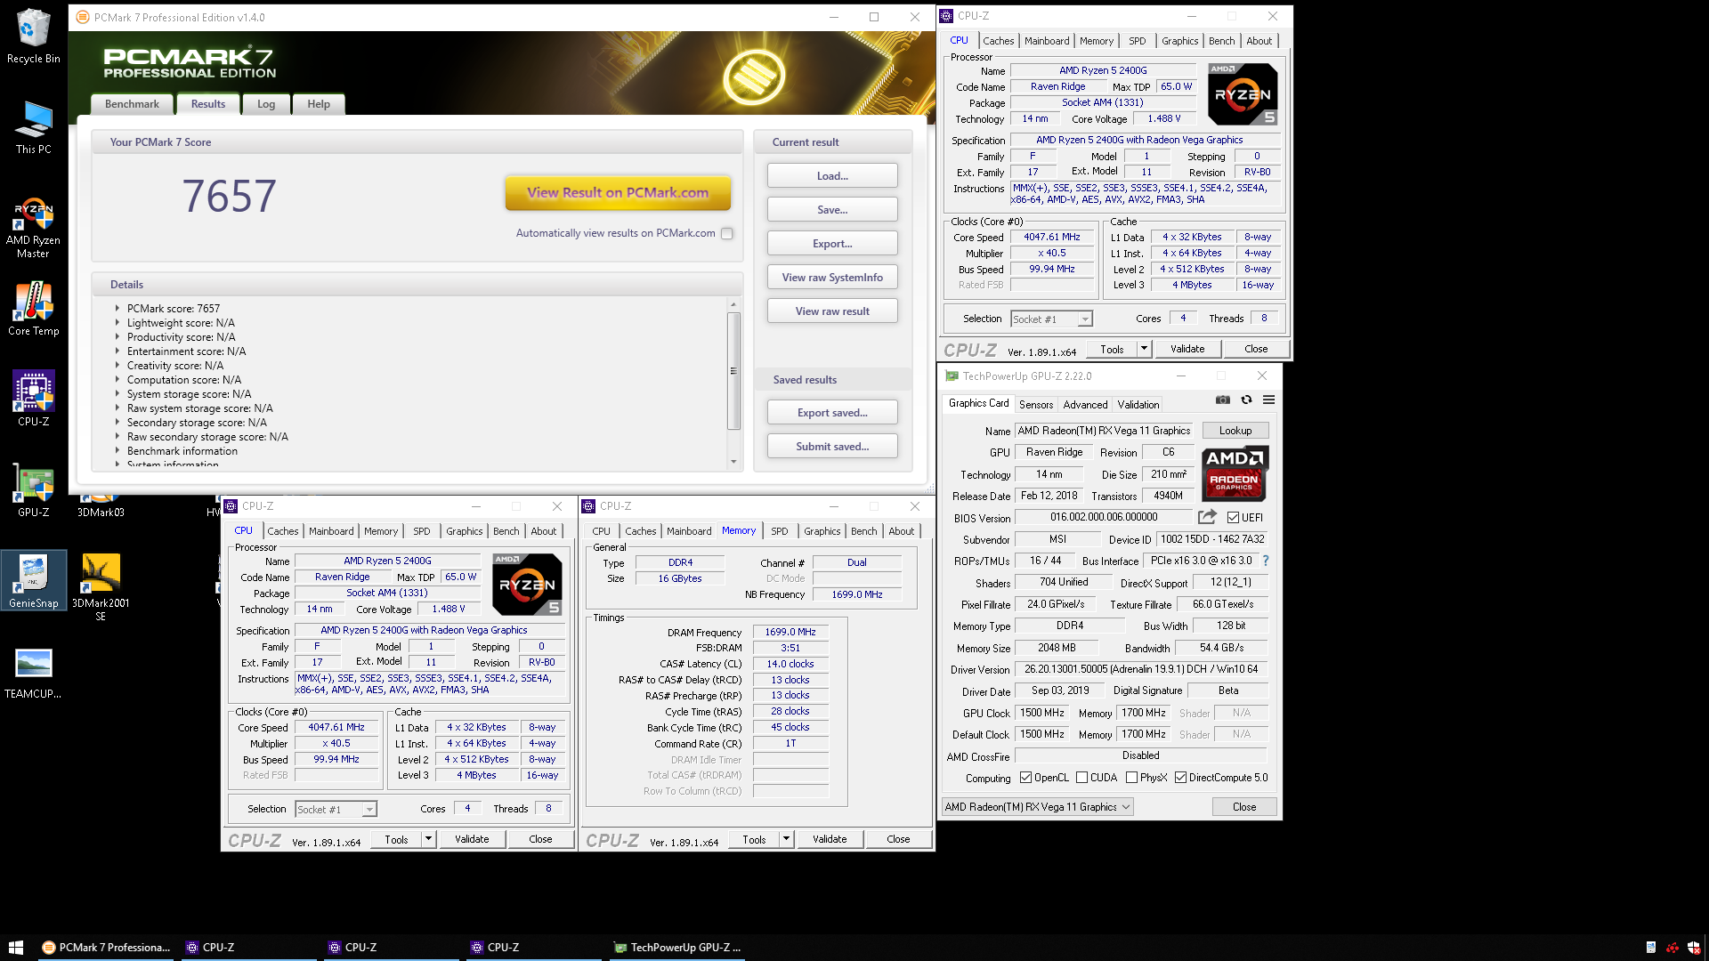The image size is (1709, 961).
Task: Click the AMD Radeon Graphics logo in GPU-Z
Action: [x=1235, y=474]
